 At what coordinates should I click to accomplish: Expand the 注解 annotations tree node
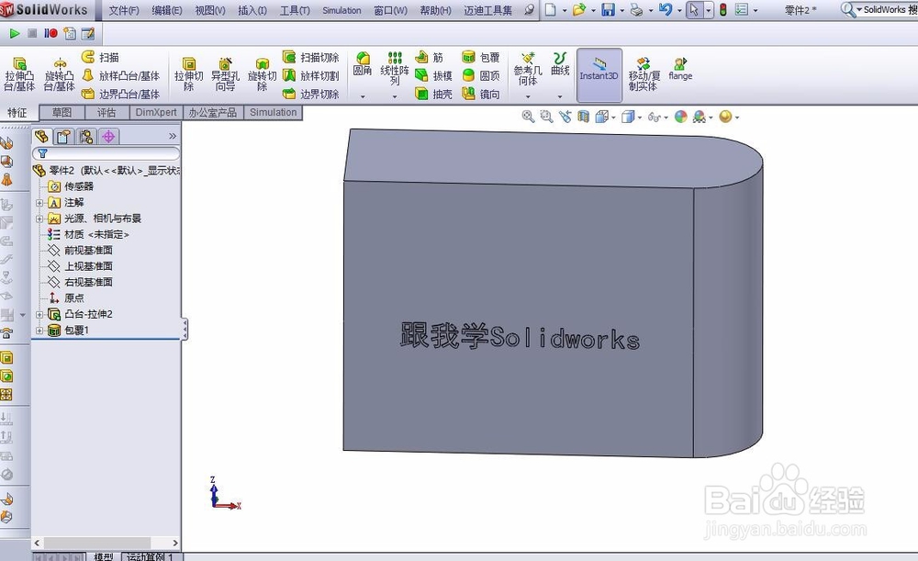pos(39,203)
